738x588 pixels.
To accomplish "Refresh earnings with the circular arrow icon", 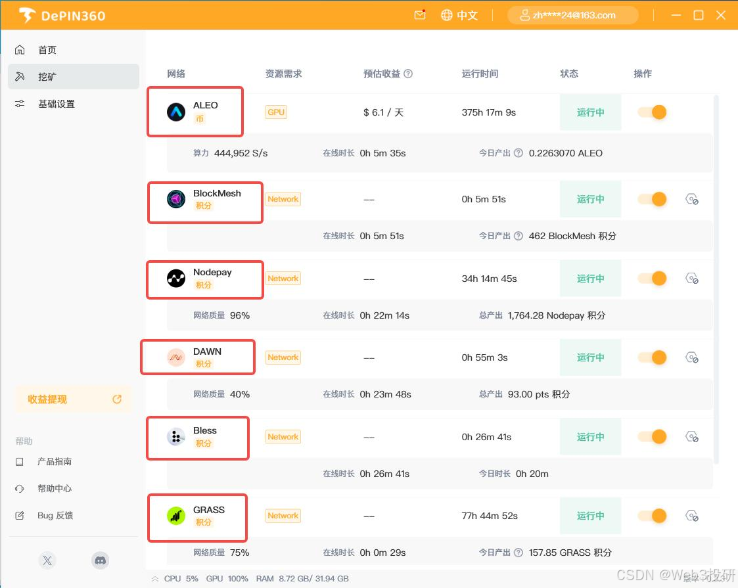I will point(117,399).
